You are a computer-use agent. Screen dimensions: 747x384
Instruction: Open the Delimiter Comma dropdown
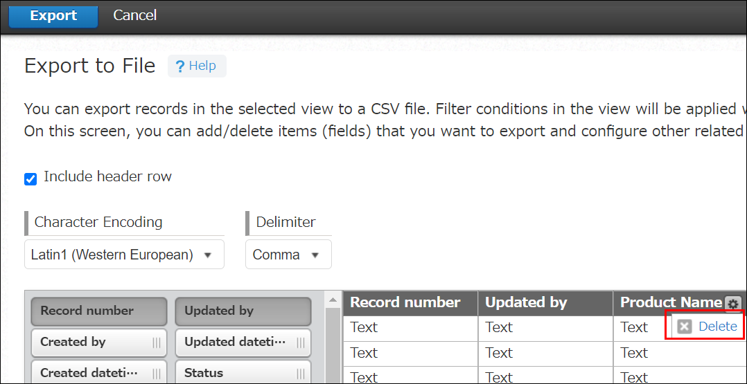click(x=288, y=255)
